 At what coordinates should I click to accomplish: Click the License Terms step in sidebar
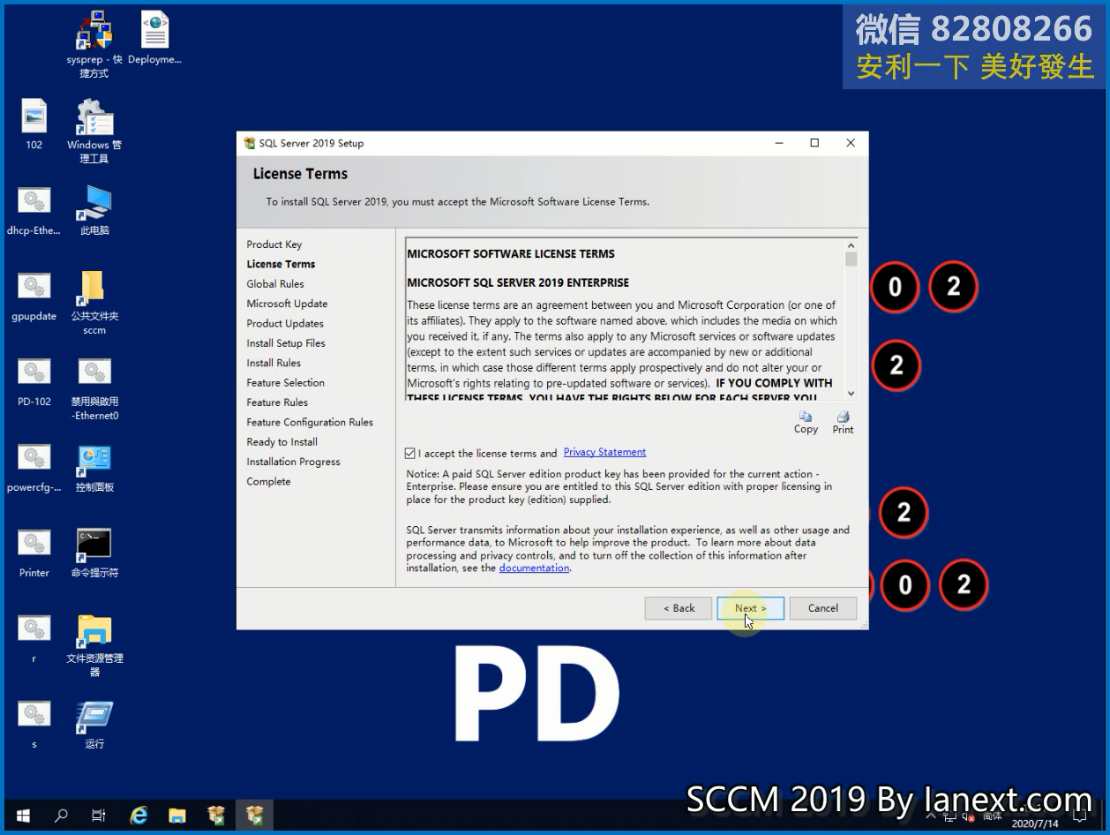(281, 264)
